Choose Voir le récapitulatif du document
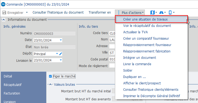198x103 pixels. (x=151, y=26)
